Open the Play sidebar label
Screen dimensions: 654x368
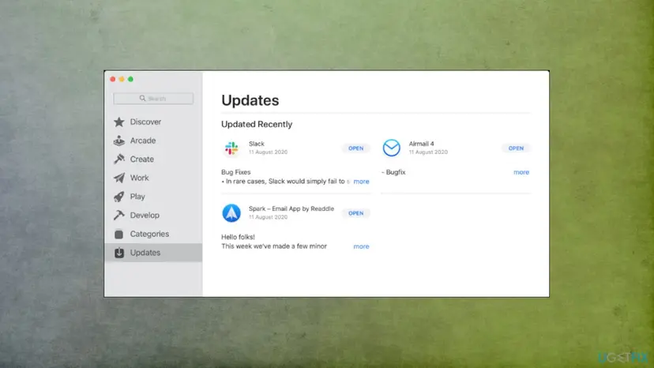[137, 197]
